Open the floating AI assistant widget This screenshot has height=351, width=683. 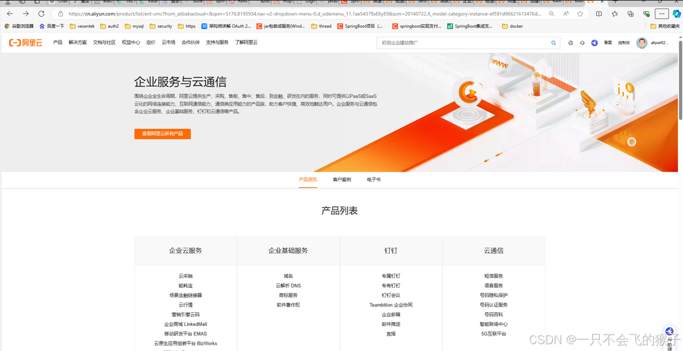669,337
